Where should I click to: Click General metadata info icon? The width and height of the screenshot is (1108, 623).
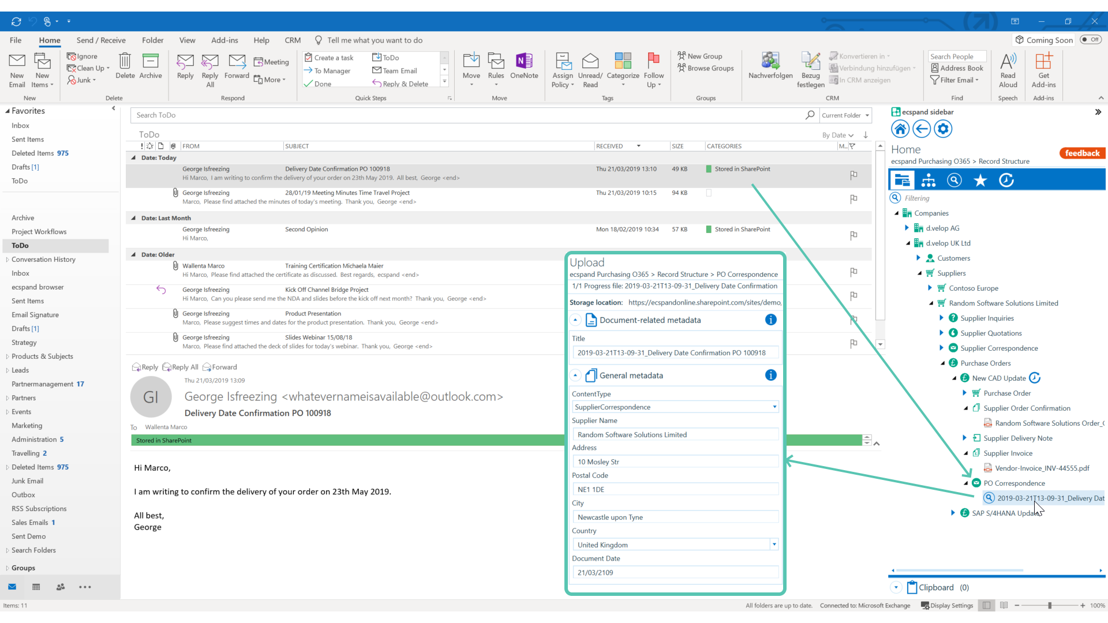770,375
